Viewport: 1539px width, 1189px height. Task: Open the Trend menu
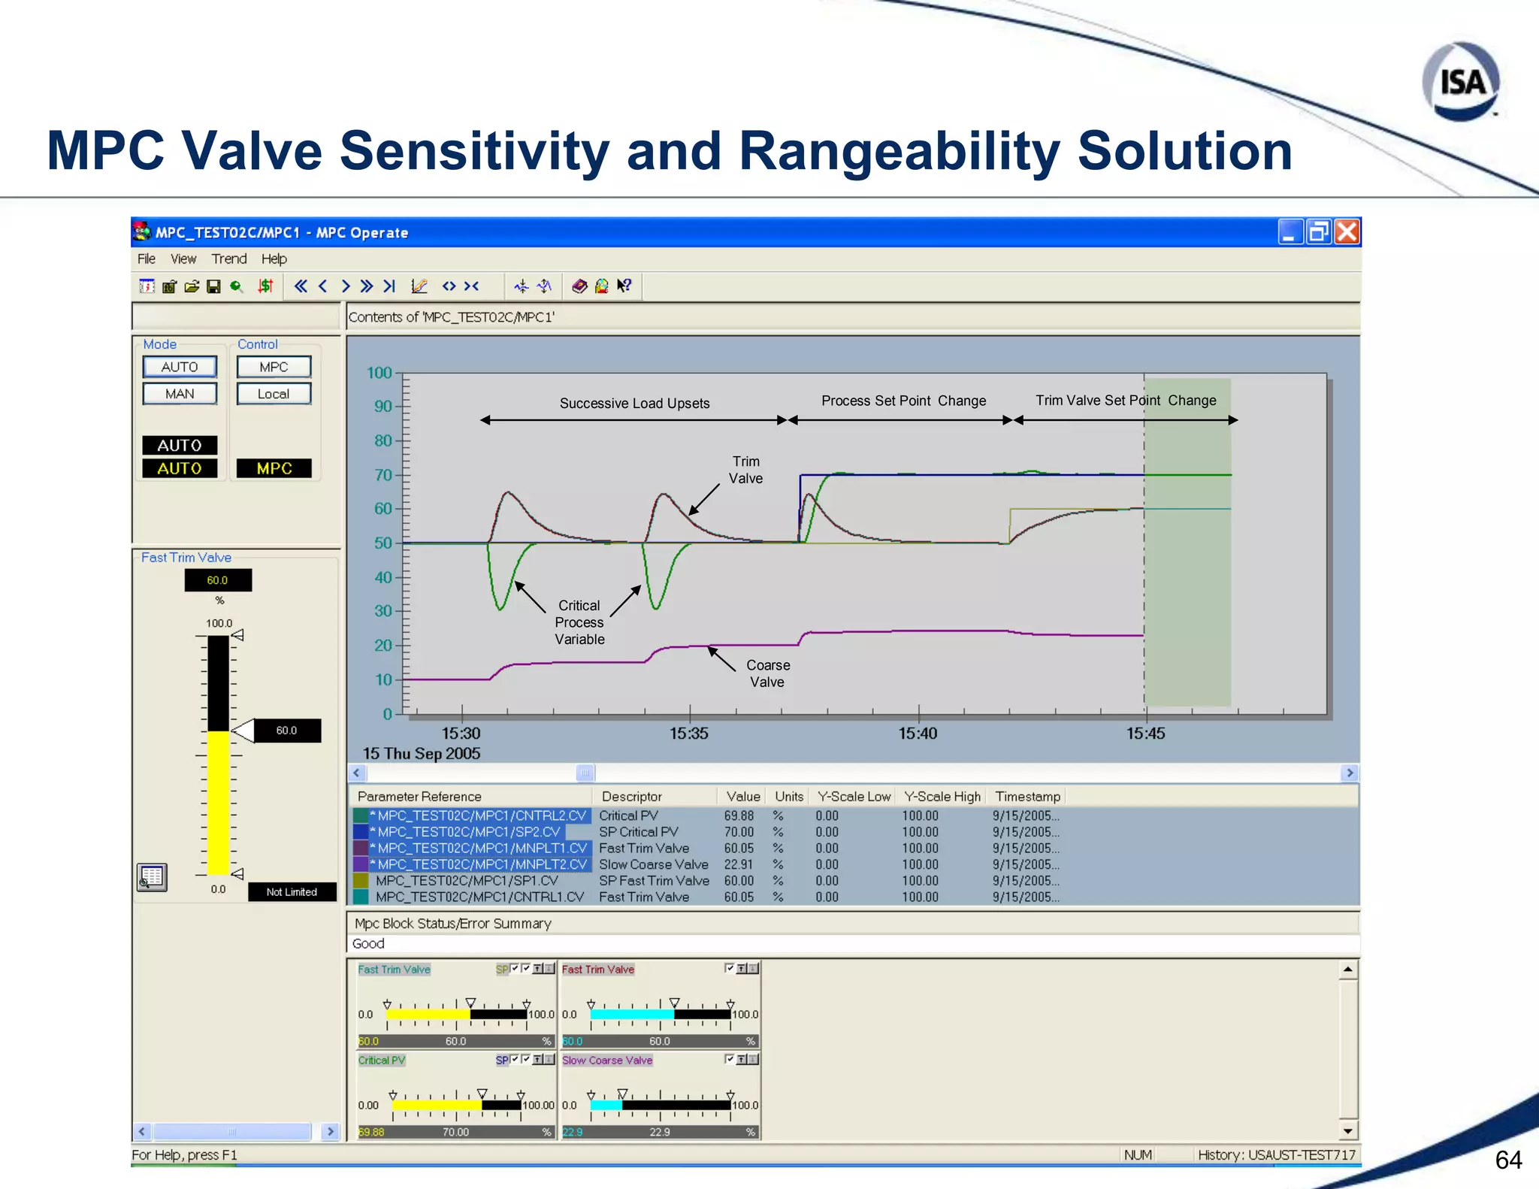point(228,259)
